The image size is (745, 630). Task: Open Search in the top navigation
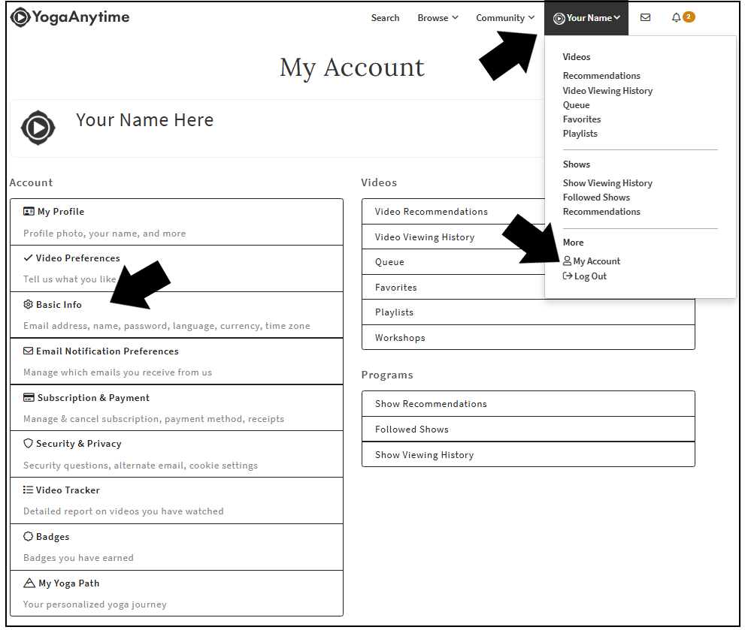[386, 18]
